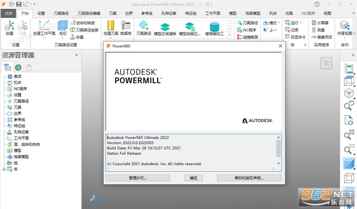Click the OK (确定) button
357x209 pixels.
[193, 178]
